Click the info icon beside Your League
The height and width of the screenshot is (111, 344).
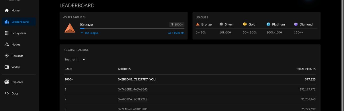(x=84, y=17)
